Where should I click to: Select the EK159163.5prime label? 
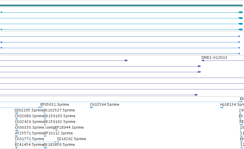click(60, 116)
